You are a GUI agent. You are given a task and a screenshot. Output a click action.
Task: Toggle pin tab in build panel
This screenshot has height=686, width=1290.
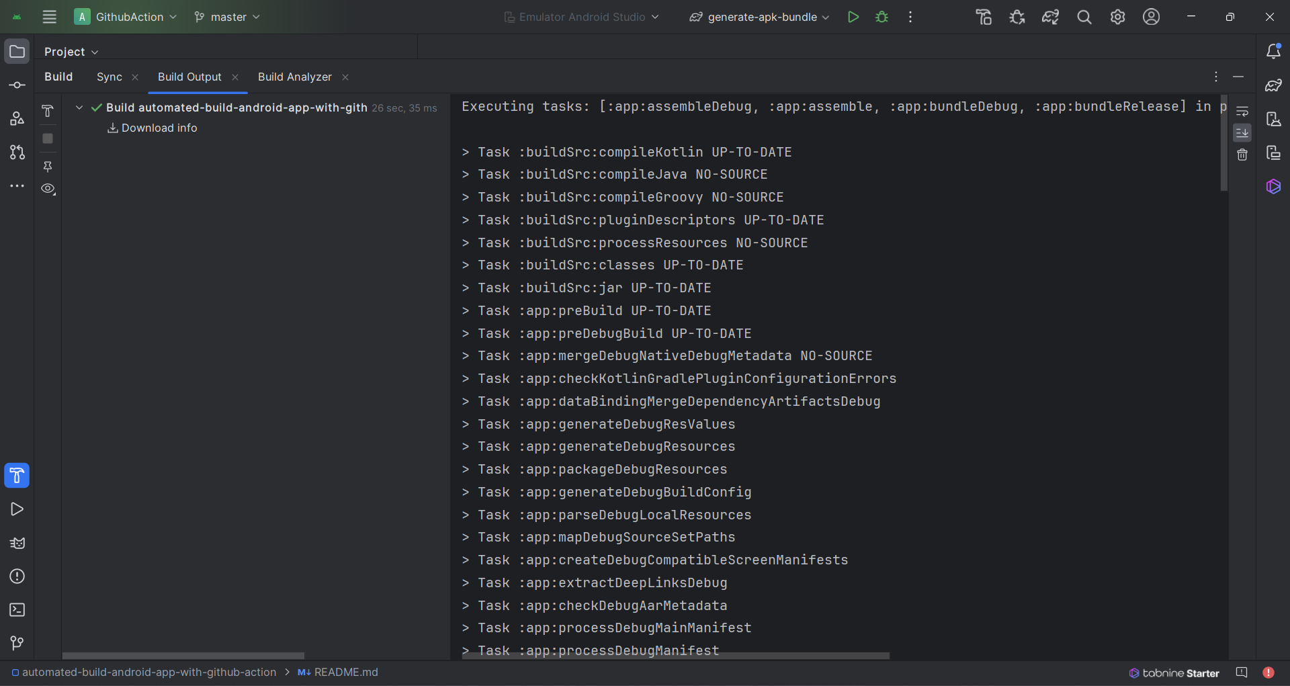point(48,166)
